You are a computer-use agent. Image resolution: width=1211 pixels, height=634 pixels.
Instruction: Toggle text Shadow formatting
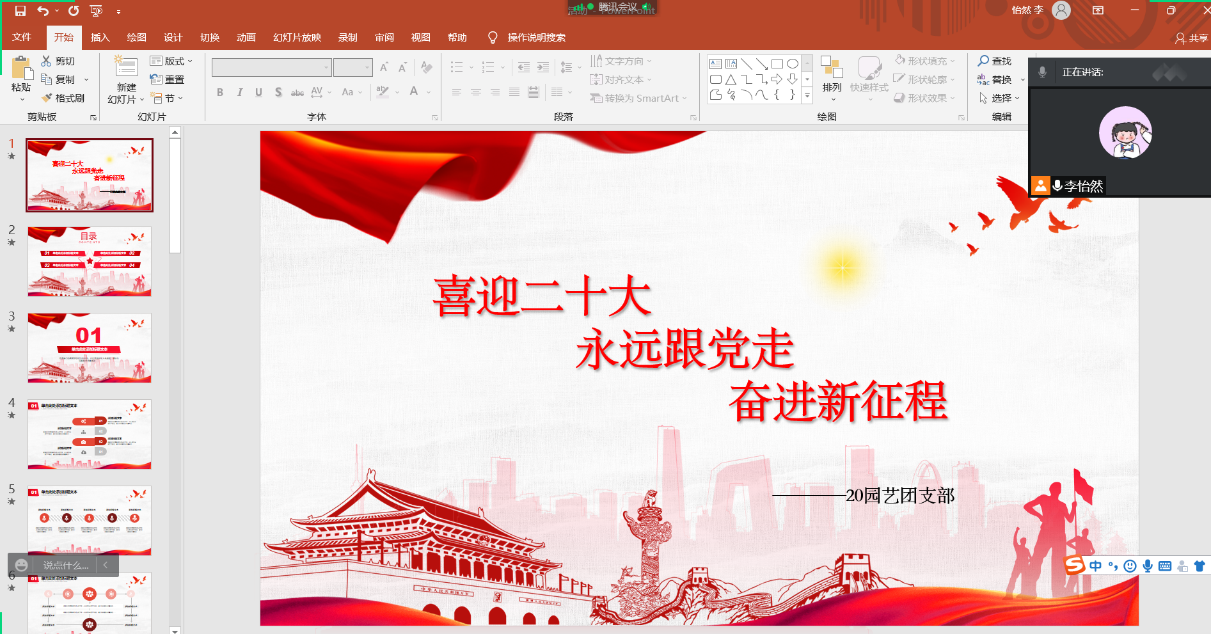[278, 92]
